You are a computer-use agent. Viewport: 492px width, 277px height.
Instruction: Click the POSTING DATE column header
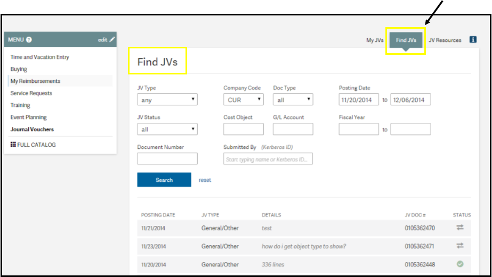[x=158, y=215]
